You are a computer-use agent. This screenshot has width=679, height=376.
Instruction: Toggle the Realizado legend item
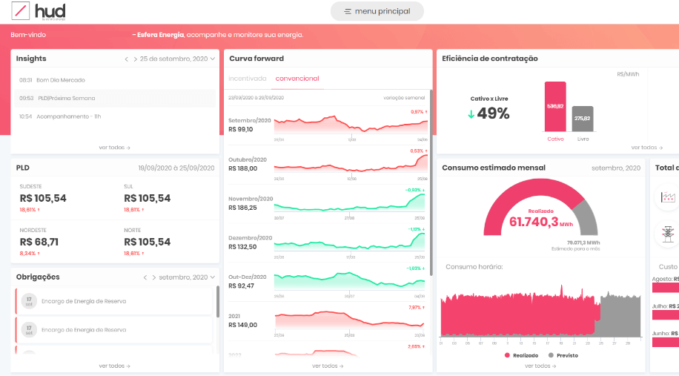point(522,355)
